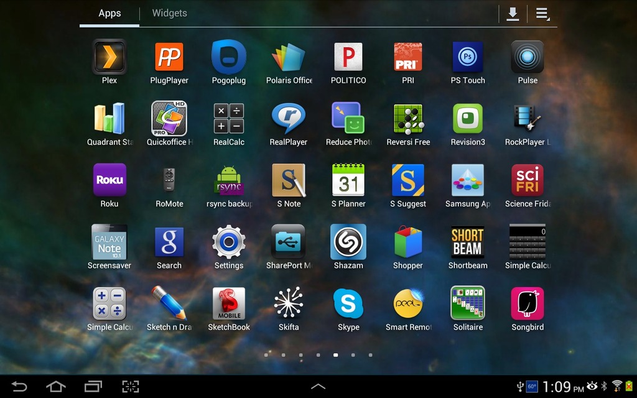Open the POLITICO app
This screenshot has height=398, width=637.
[x=348, y=57]
